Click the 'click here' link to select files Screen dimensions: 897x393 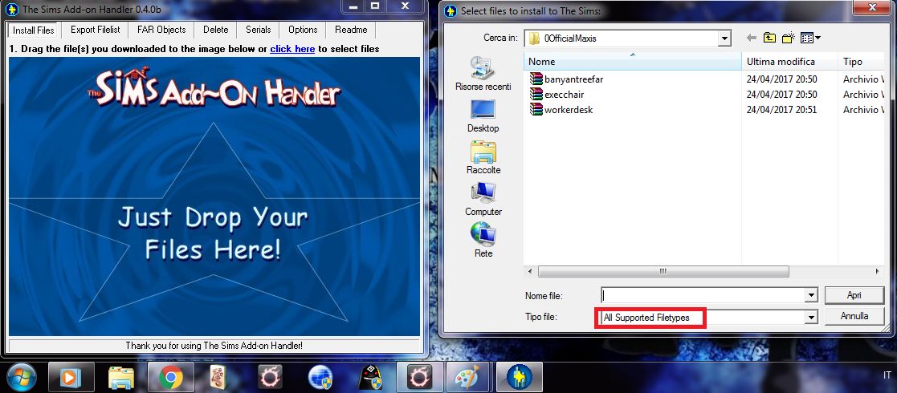(x=292, y=49)
